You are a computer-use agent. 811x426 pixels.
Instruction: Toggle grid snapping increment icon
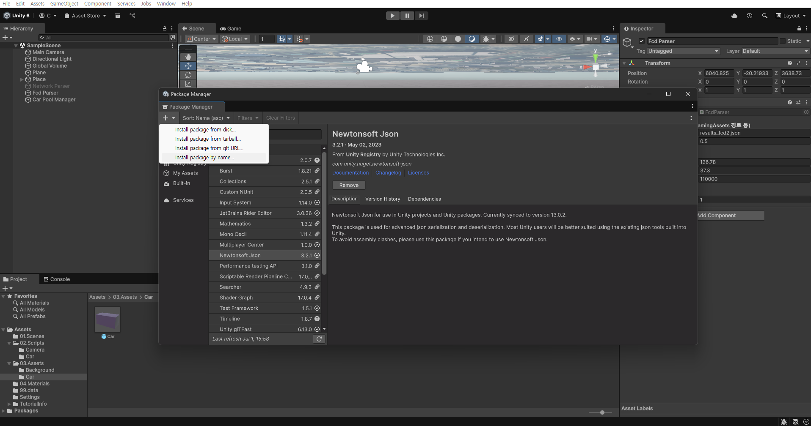[300, 39]
